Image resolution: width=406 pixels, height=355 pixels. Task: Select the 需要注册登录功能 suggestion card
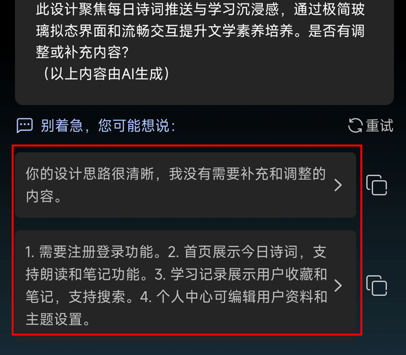[186, 285]
